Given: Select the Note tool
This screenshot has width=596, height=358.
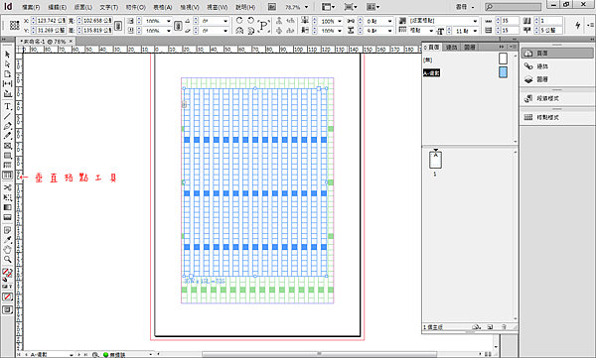Looking at the screenshot, I should click(x=7, y=230).
